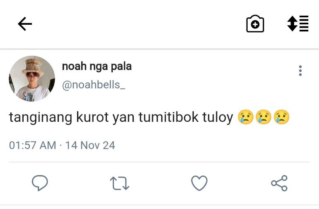Like the tweet with the heart icon
The image size is (319, 209).
[x=199, y=183]
